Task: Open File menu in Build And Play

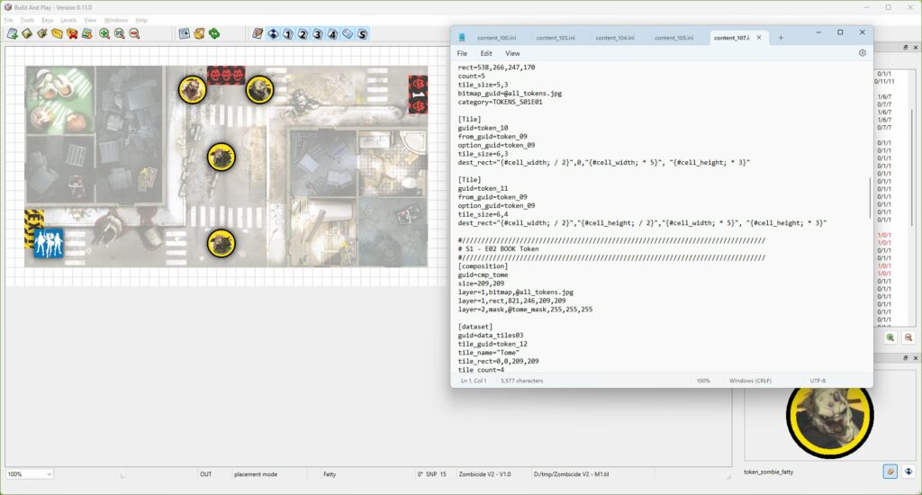Action: click(9, 20)
